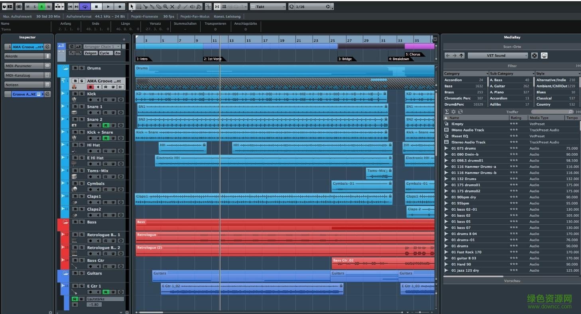The image size is (581, 314).
Task: Select the Object Selection arrow tool
Action: (x=132, y=6)
